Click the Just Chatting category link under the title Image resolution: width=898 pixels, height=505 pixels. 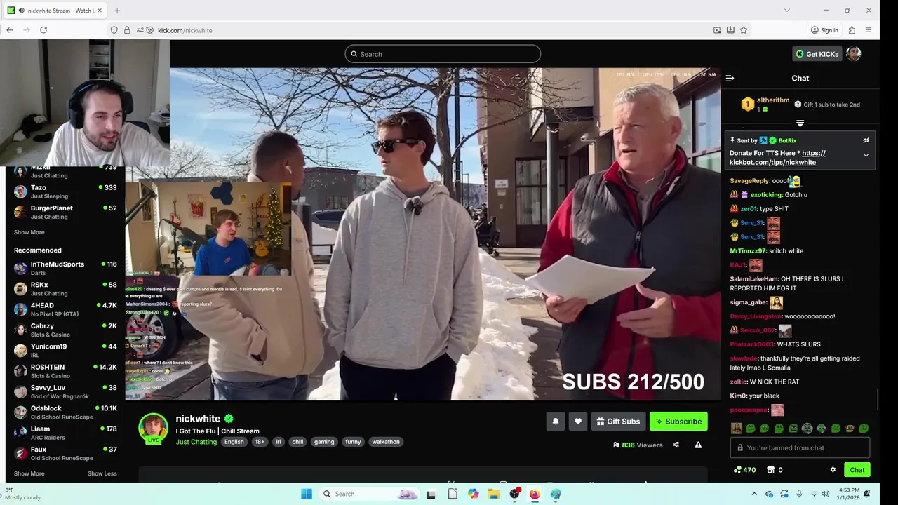click(x=196, y=442)
